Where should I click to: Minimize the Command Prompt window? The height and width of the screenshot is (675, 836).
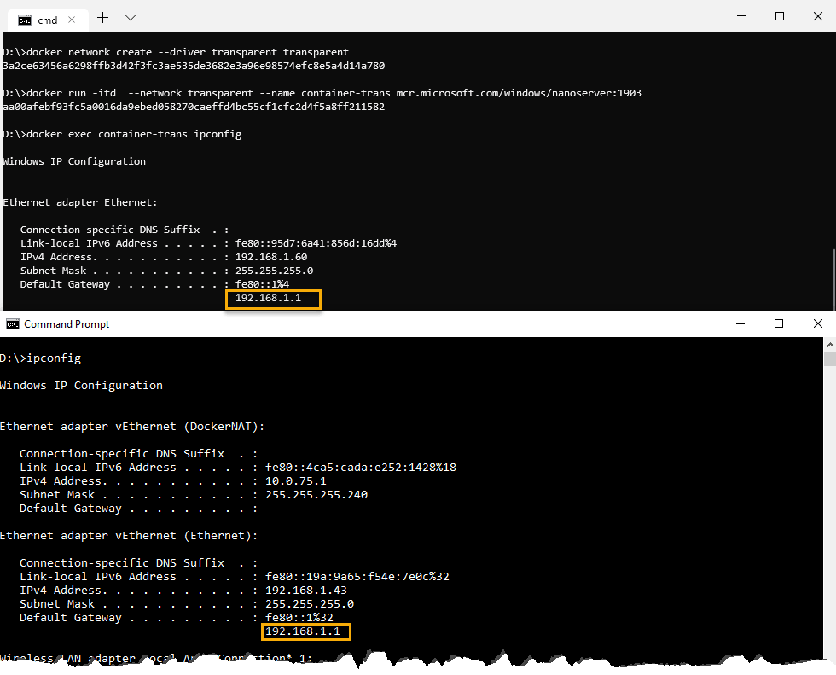[739, 324]
